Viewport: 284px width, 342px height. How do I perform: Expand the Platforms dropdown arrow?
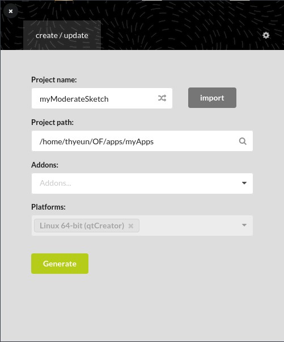[244, 225]
